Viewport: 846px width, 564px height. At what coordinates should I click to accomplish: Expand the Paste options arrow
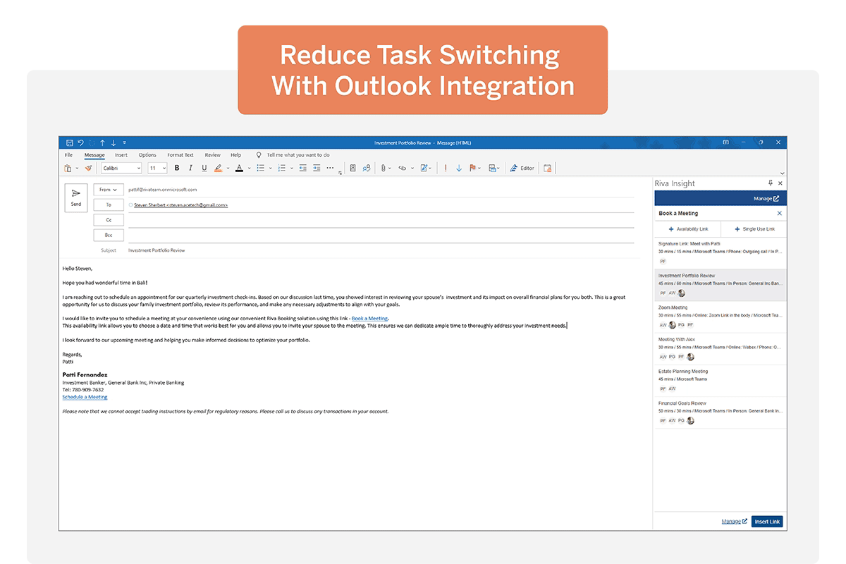point(77,168)
